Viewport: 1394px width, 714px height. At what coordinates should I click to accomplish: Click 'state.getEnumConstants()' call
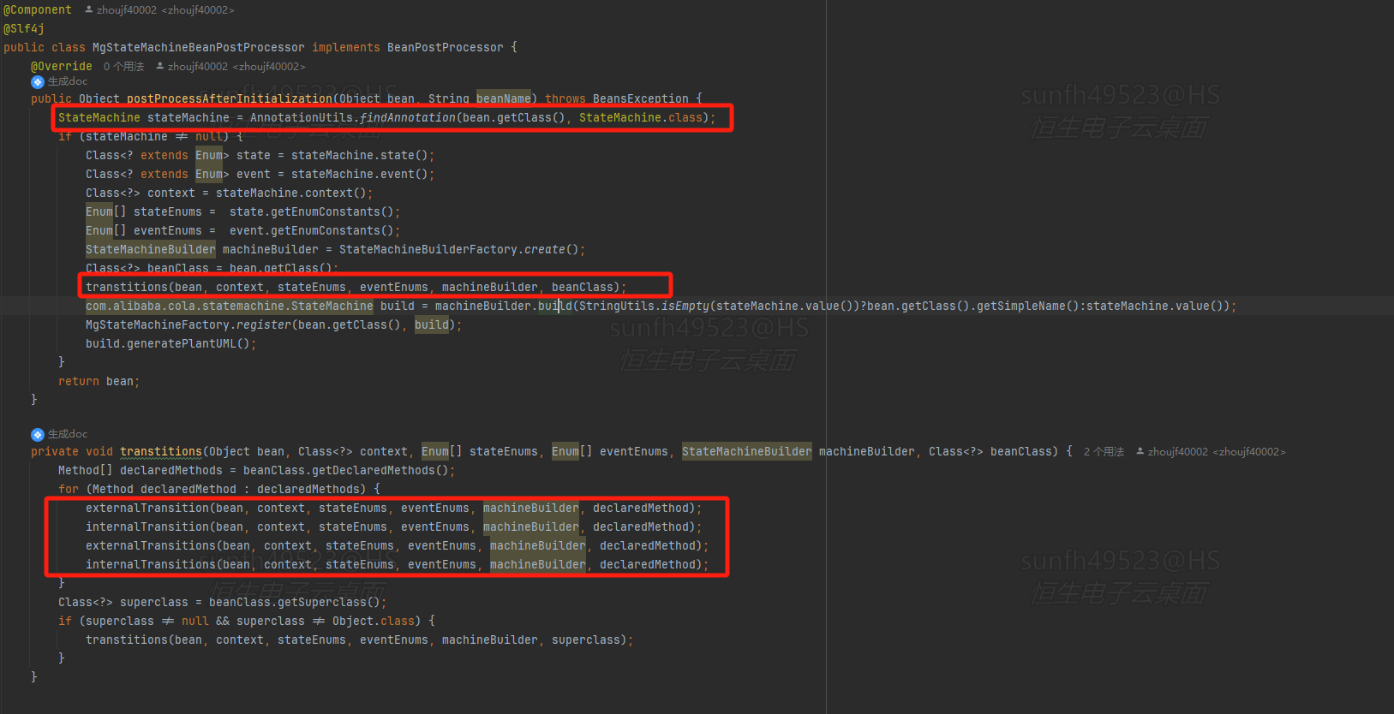click(x=312, y=212)
